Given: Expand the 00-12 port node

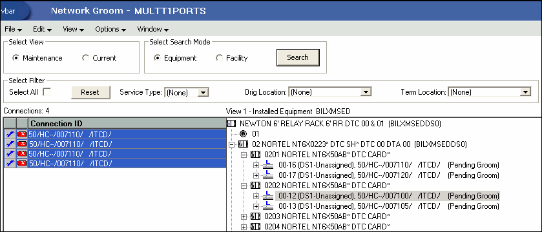Looking at the screenshot, I should [x=256, y=196].
